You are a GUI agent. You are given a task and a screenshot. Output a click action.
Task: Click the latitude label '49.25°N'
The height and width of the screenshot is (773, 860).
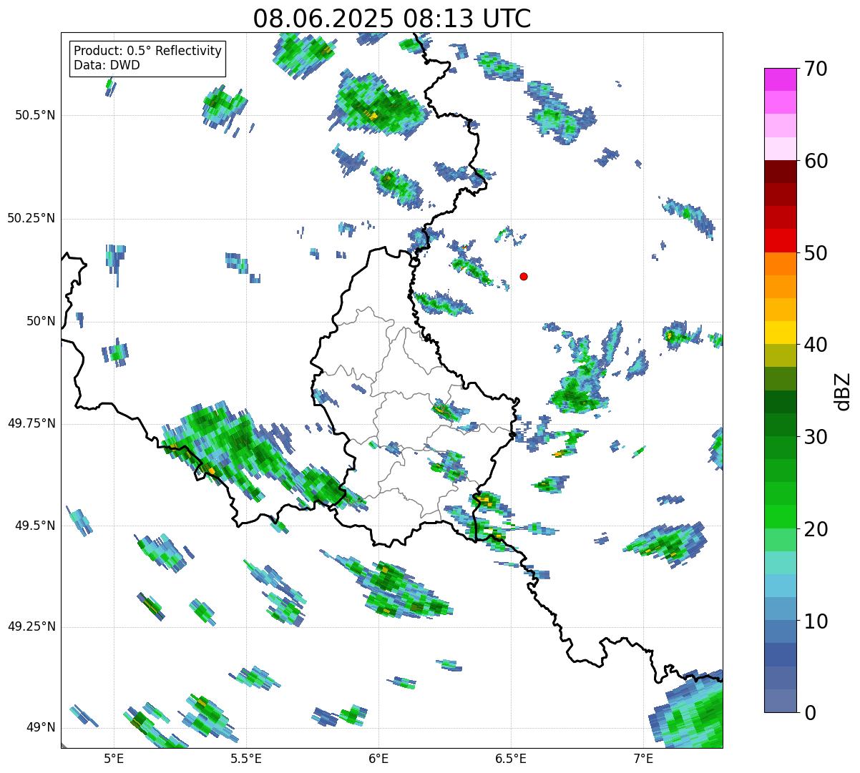(31, 626)
